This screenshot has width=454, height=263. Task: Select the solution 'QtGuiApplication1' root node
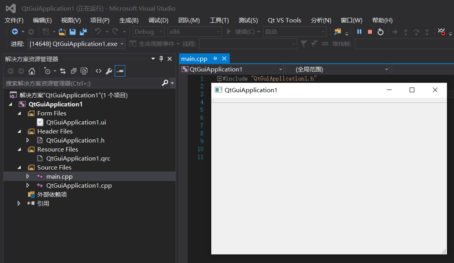(x=73, y=95)
